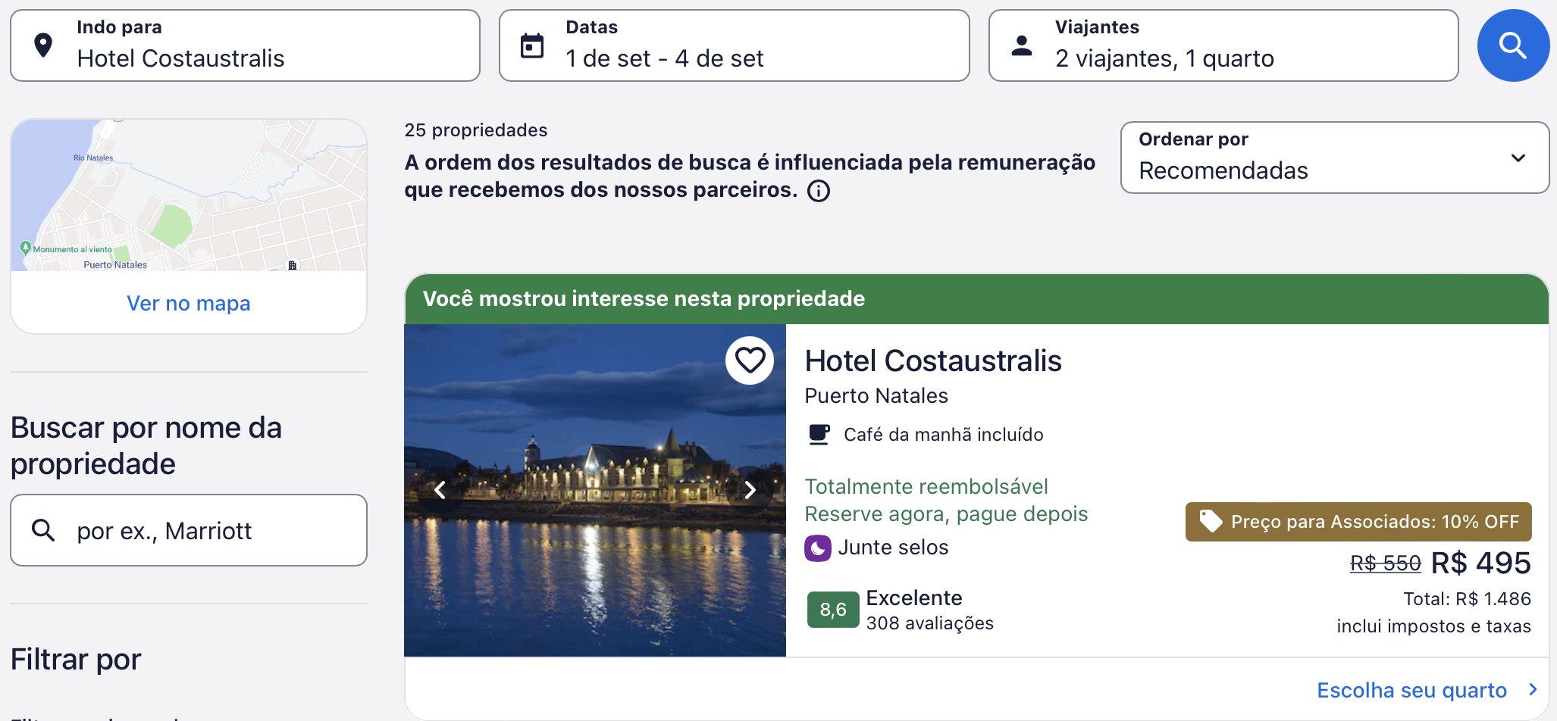Click the Hotel Costaustralis title
Viewport: 1557px width, 721px height.
932,360
